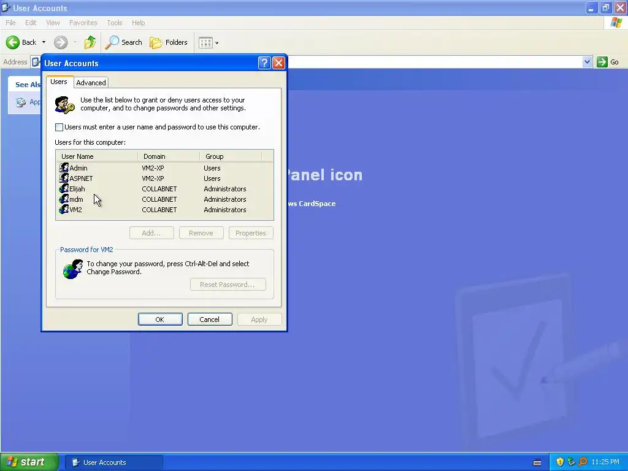Click the security shield tray icon
The height and width of the screenshot is (471, 628).
pyautogui.click(x=560, y=462)
